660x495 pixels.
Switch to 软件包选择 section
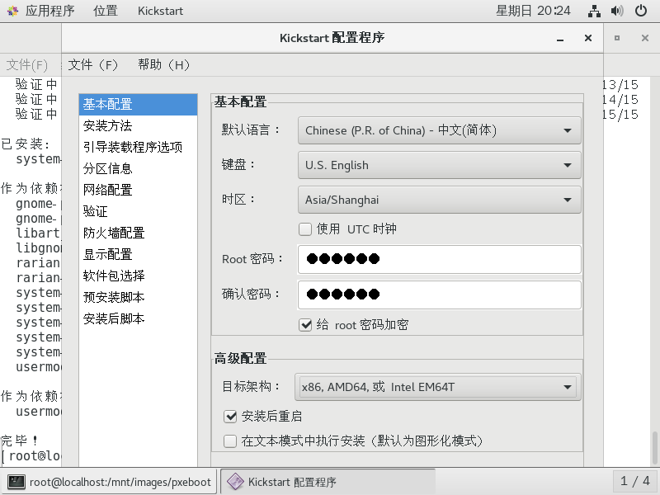[138, 276]
